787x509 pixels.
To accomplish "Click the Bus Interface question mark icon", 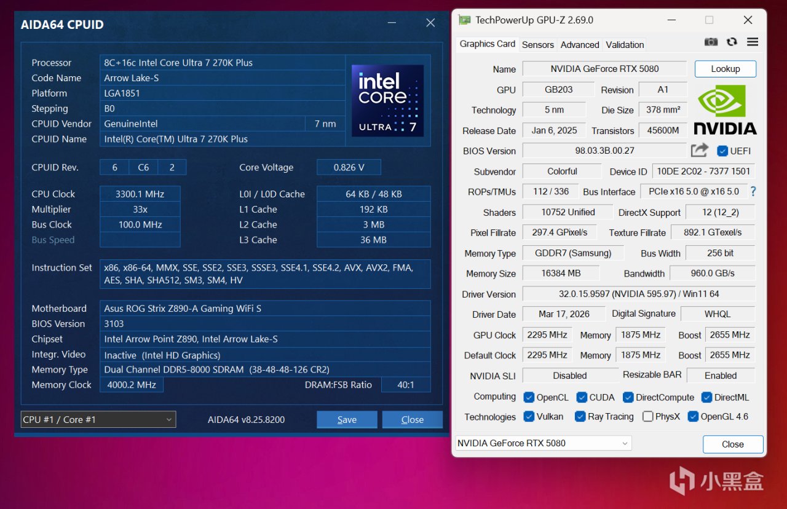I will (x=753, y=191).
